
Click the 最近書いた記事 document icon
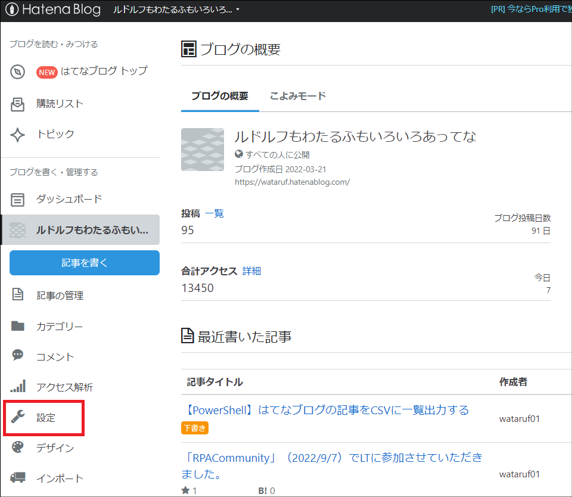pyautogui.click(x=188, y=336)
